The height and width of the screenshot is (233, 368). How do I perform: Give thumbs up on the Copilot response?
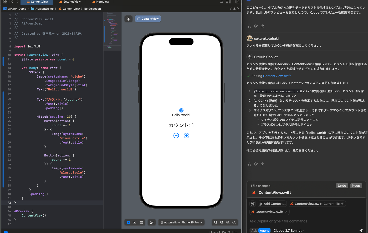click(249, 164)
